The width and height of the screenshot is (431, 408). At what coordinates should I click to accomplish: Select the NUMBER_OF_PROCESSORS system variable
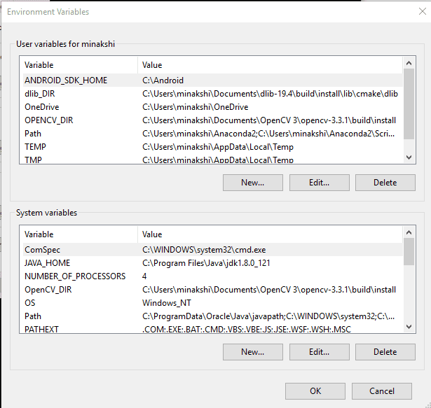click(213, 276)
